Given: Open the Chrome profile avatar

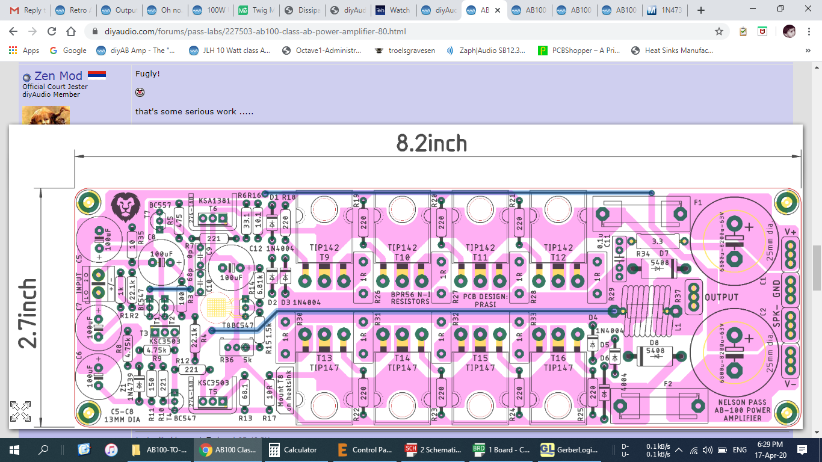Looking at the screenshot, I should pos(789,31).
